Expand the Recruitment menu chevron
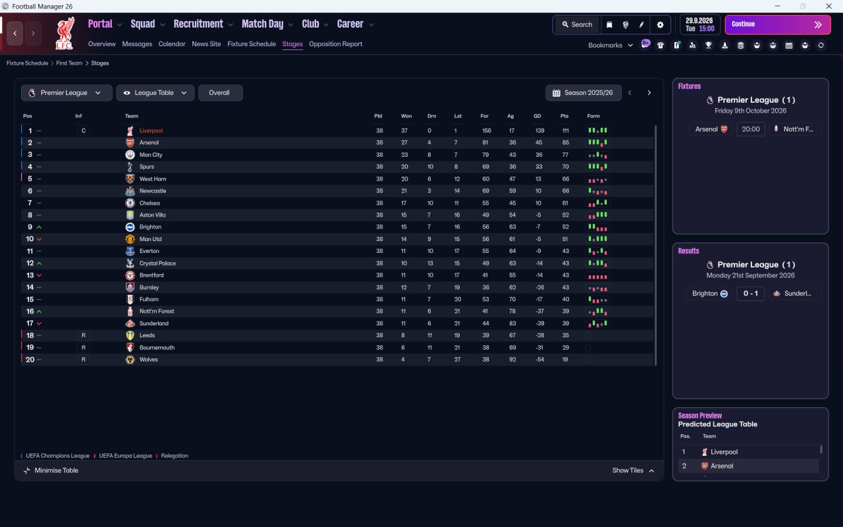843x527 pixels. (x=231, y=25)
